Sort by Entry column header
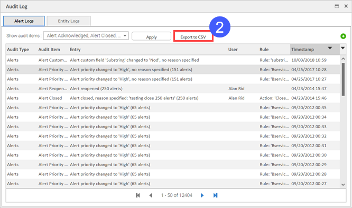The height and width of the screenshot is (208, 352). point(75,50)
